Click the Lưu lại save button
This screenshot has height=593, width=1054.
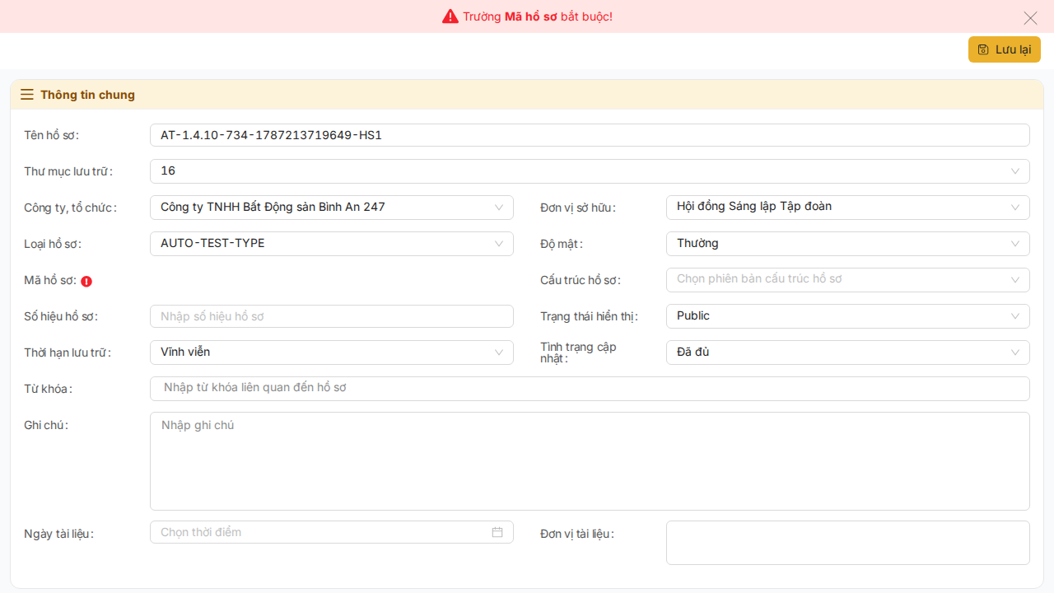pos(1005,49)
